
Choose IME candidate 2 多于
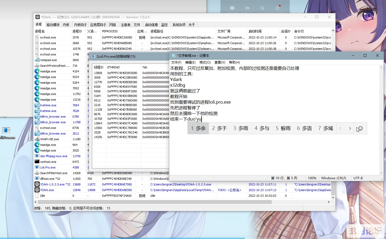[x=219, y=128]
